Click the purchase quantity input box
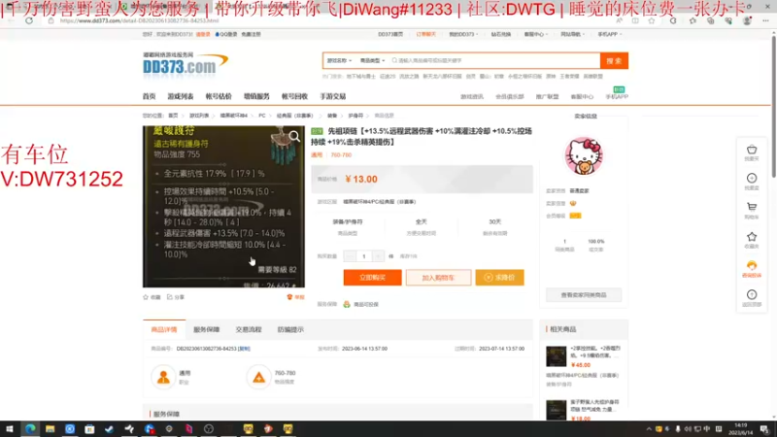 pos(363,256)
